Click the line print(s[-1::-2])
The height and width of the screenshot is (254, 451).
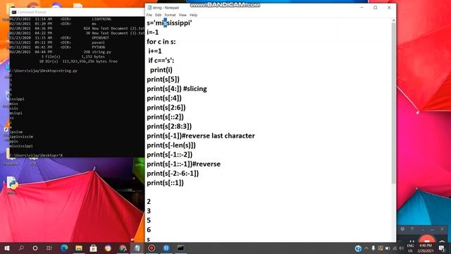click(169, 155)
